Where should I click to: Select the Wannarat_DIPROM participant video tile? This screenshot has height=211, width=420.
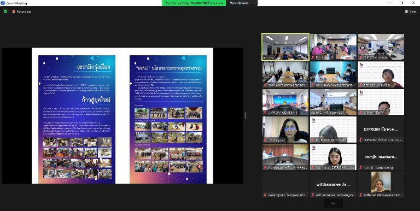pyautogui.click(x=333, y=157)
